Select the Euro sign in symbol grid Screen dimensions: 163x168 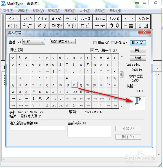click(67, 78)
